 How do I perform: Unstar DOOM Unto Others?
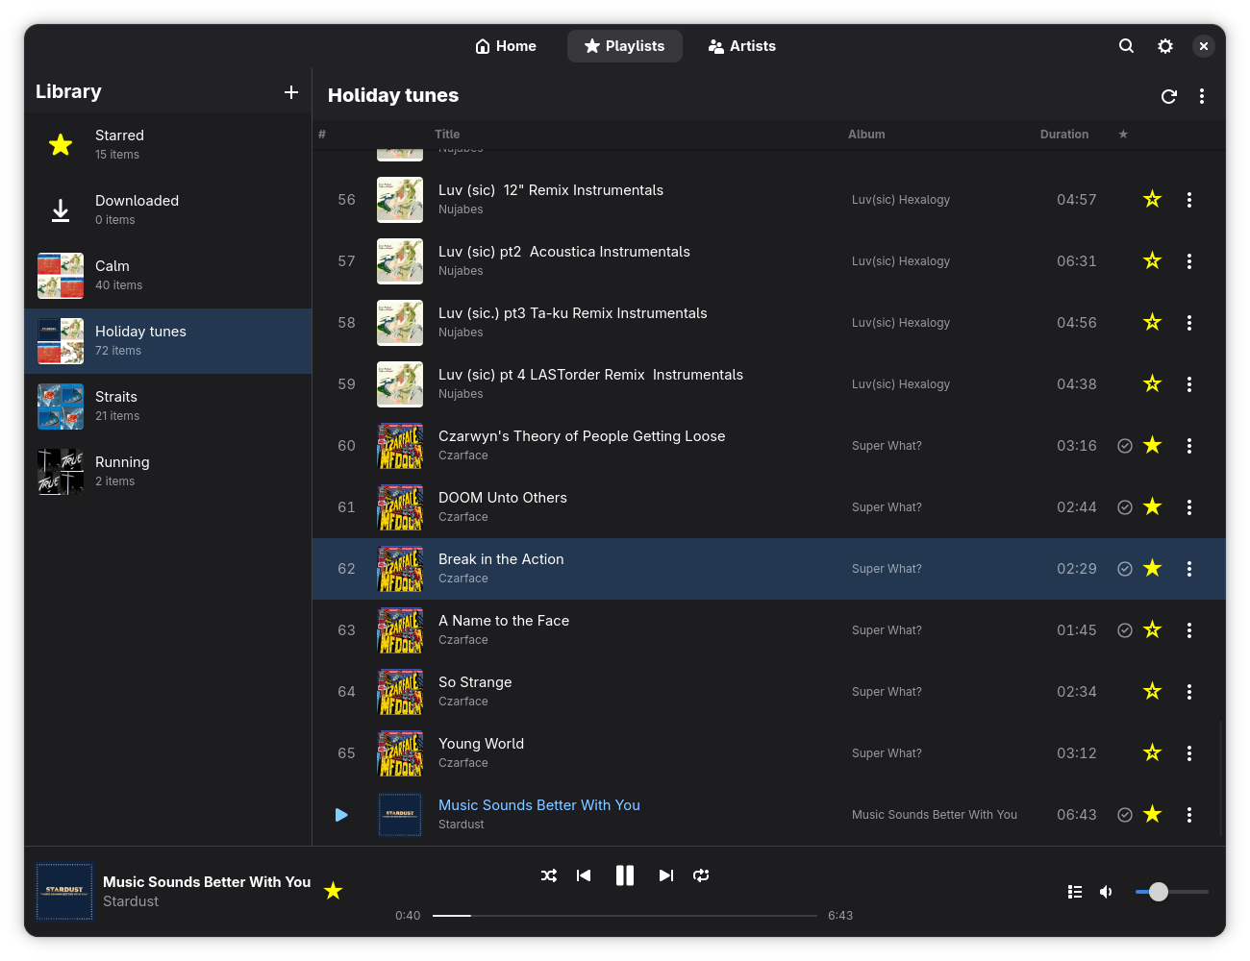coord(1152,507)
